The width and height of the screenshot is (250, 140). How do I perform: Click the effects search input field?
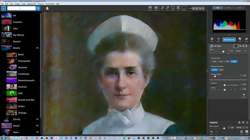tap(21, 8)
